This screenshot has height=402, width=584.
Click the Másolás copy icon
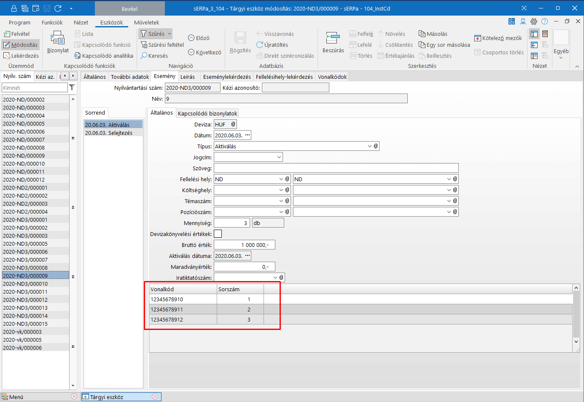point(422,34)
